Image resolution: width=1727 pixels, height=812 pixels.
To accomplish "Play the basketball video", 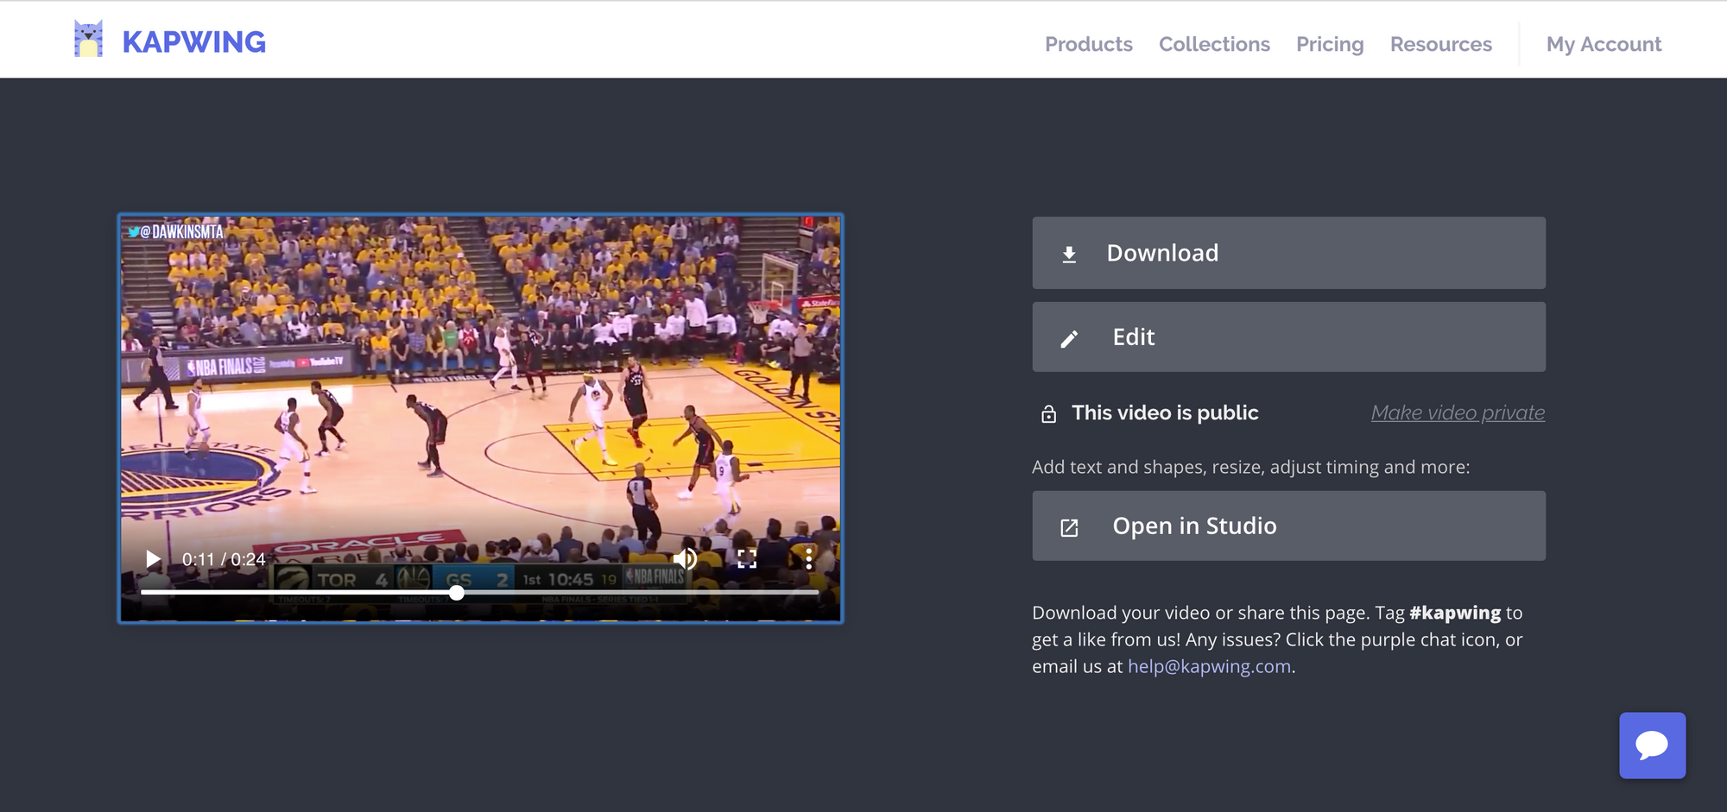I will [153, 559].
